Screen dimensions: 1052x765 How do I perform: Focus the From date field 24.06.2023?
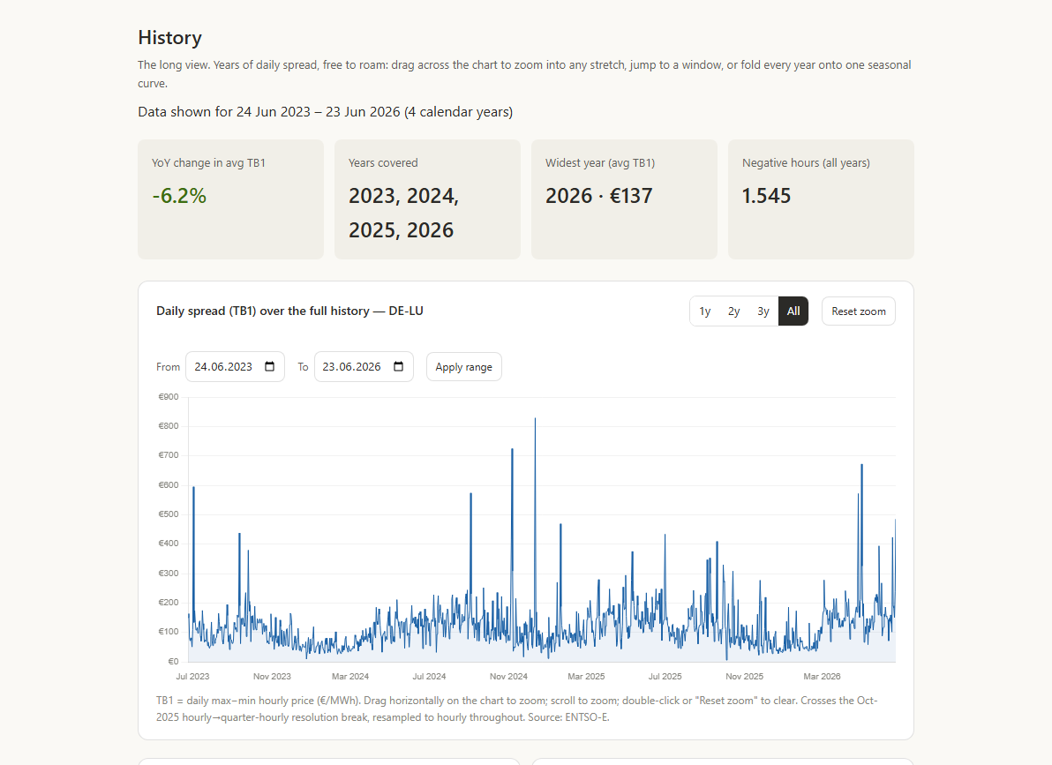tap(235, 367)
